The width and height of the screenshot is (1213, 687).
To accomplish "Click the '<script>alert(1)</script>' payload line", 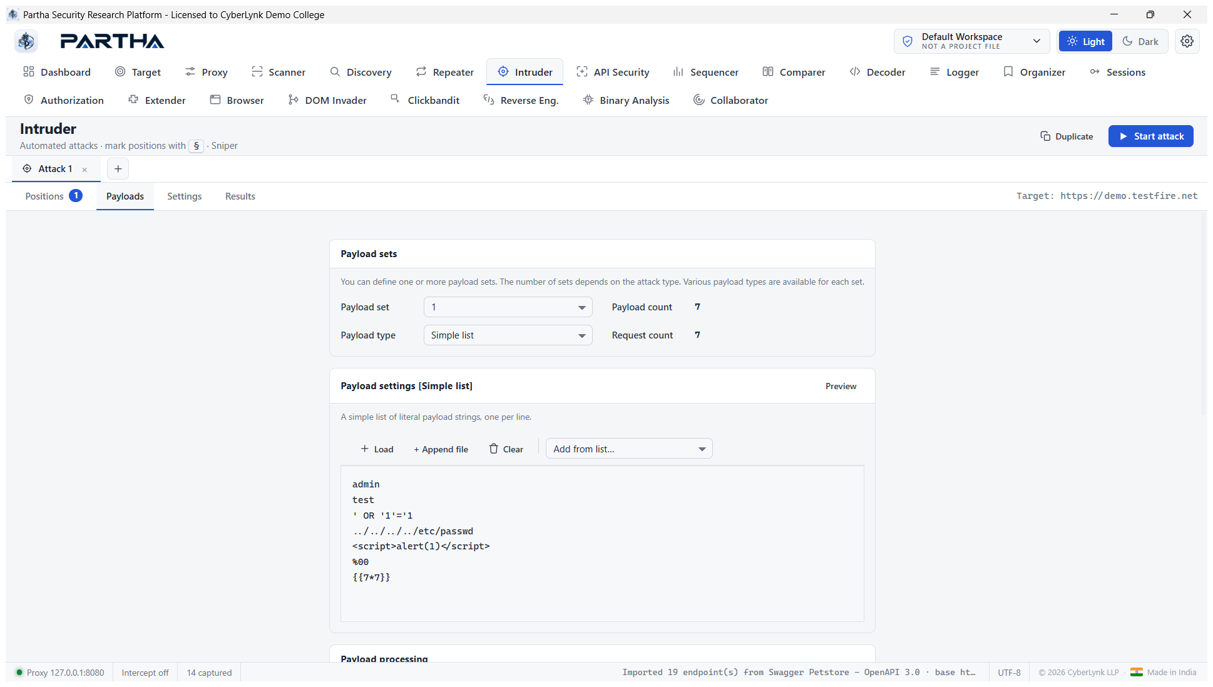I will tap(421, 546).
